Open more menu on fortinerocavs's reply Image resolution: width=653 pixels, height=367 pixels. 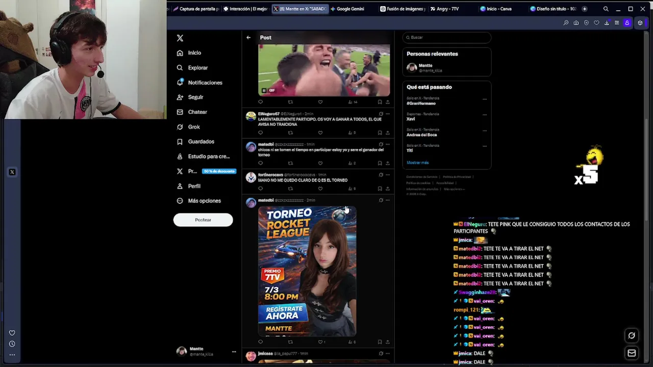388,175
